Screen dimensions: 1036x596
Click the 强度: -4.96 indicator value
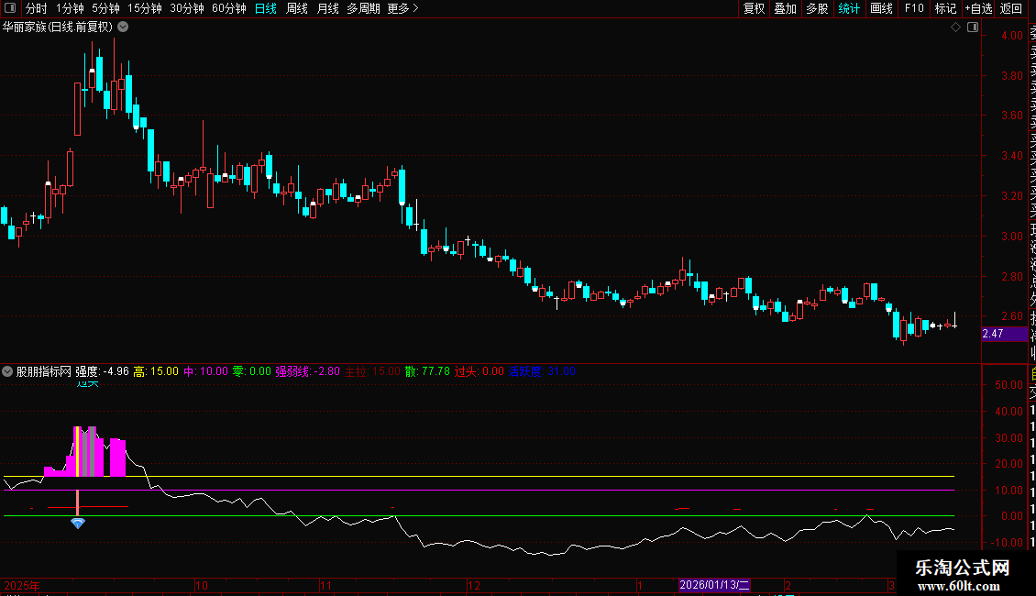[x=103, y=371]
